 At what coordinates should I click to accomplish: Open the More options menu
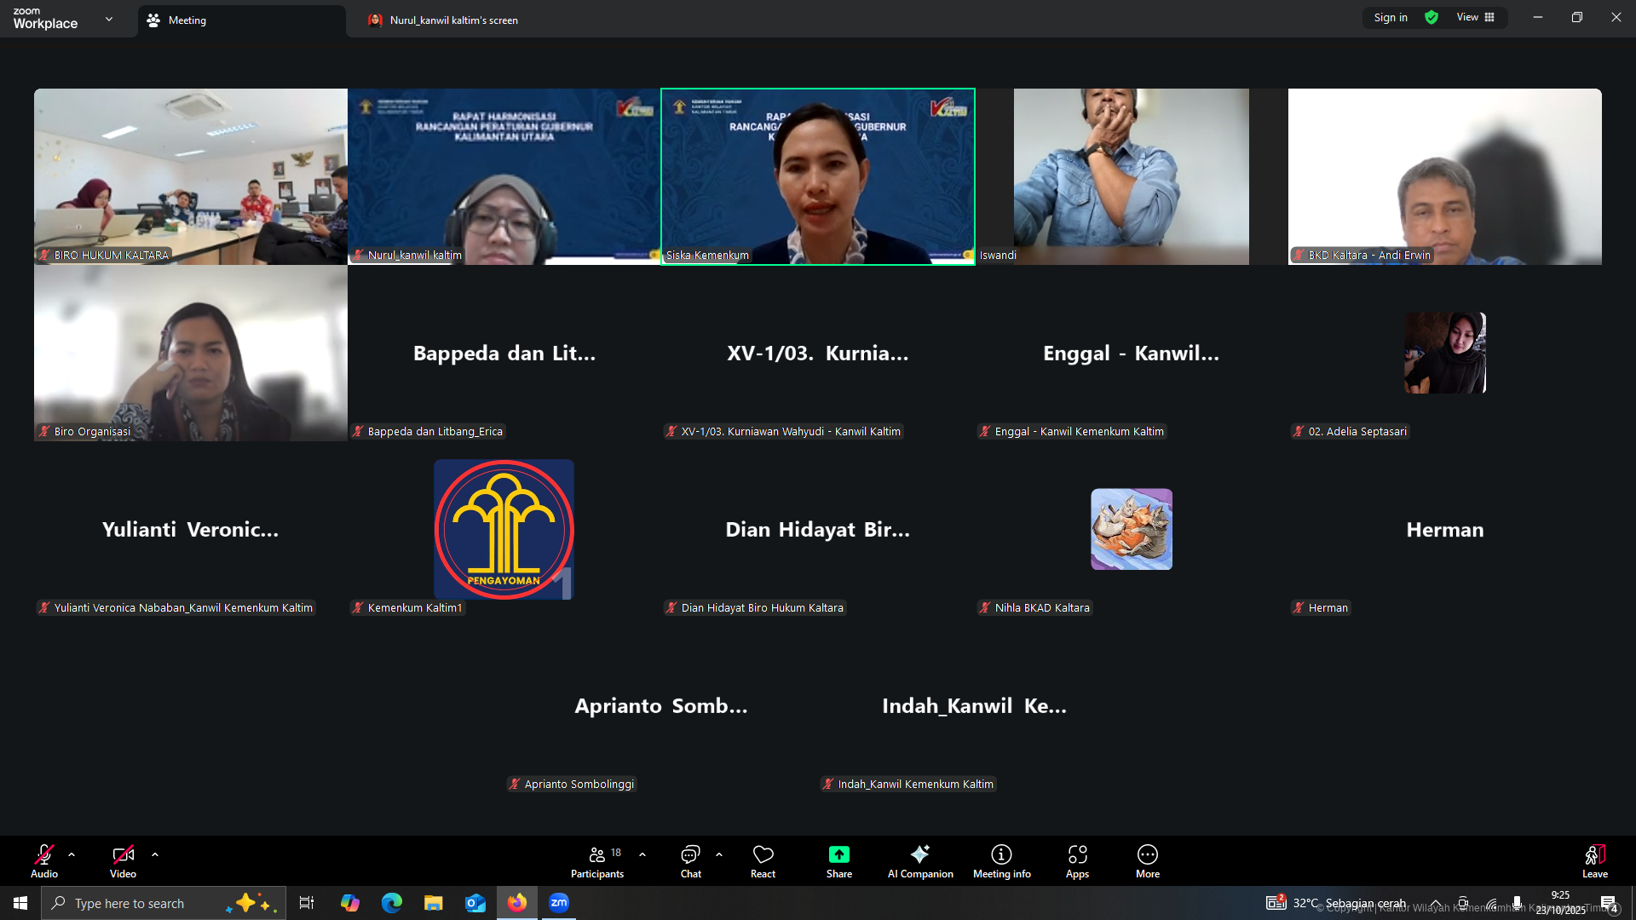click(1147, 860)
